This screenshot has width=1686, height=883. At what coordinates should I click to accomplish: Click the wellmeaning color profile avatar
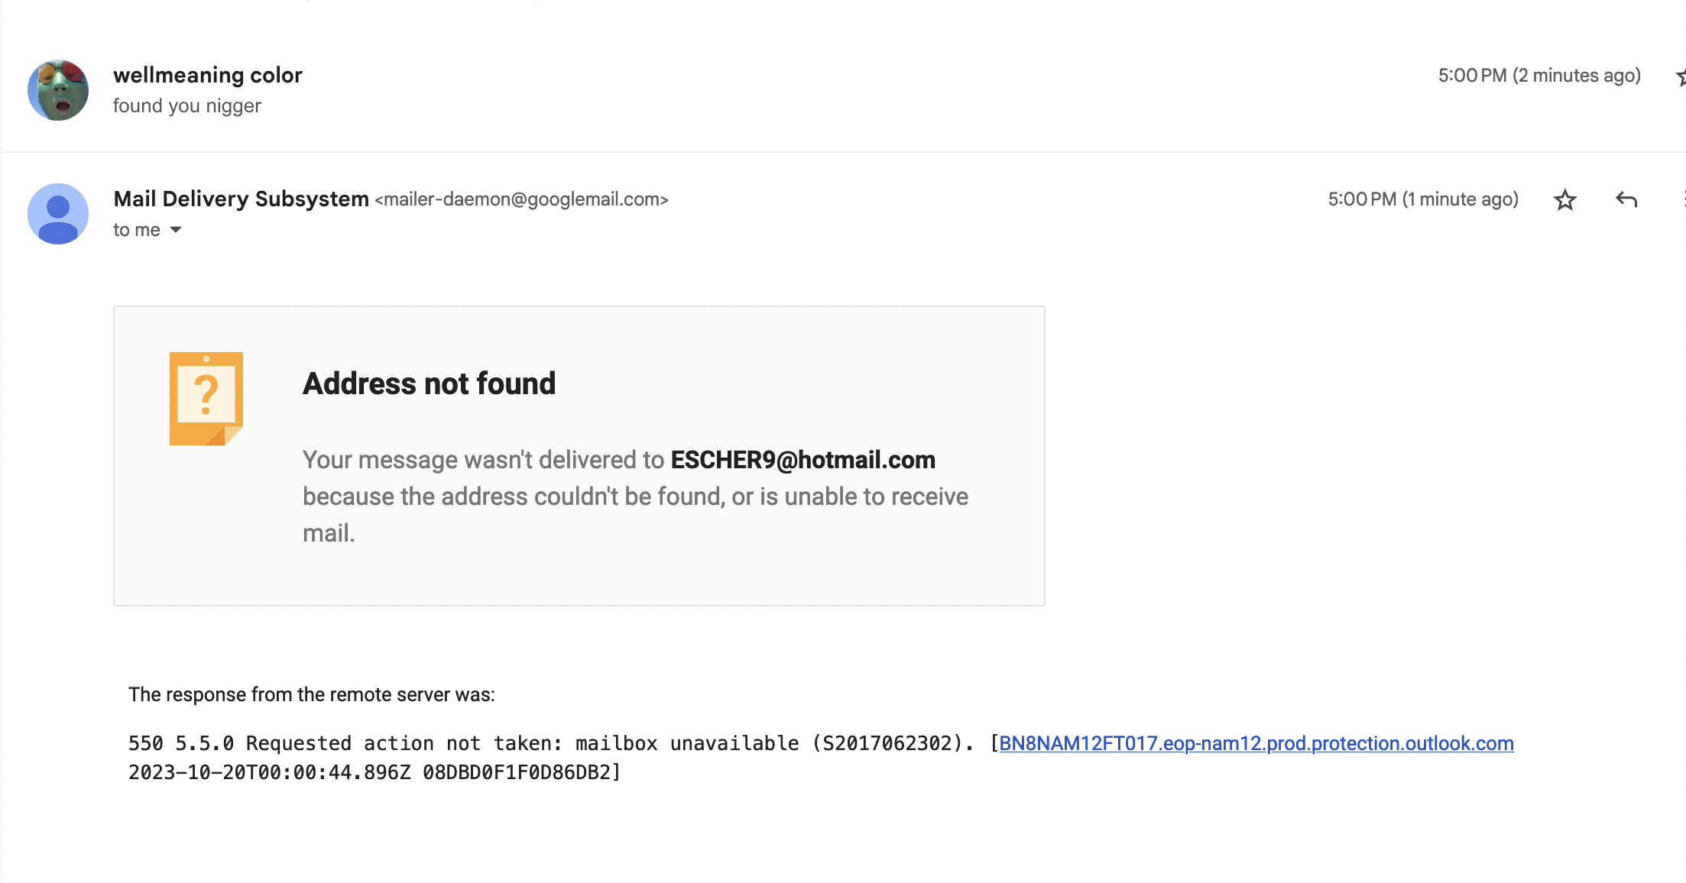(58, 90)
